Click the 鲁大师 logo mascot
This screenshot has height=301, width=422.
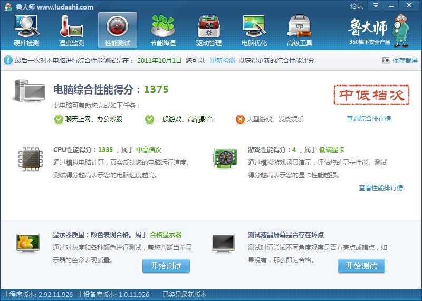tap(401, 31)
